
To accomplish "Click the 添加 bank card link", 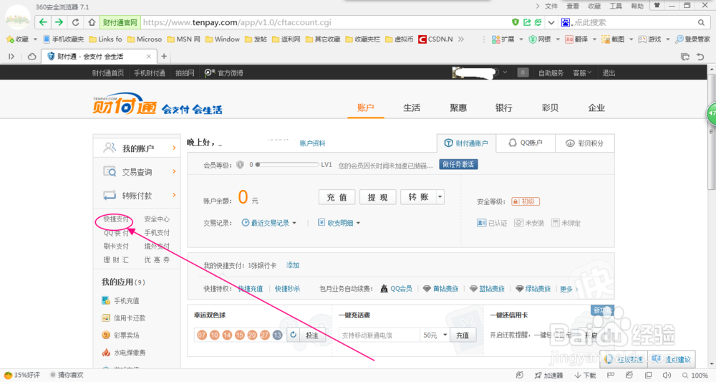I will coord(293,265).
